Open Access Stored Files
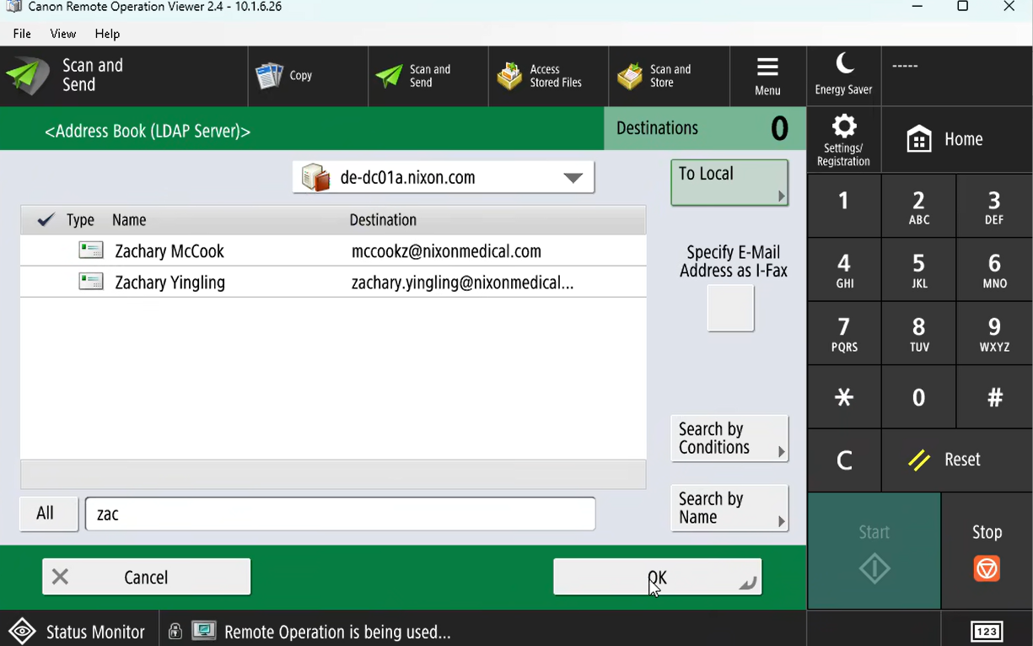Screen dimensions: 1033x646 [x=548, y=76]
